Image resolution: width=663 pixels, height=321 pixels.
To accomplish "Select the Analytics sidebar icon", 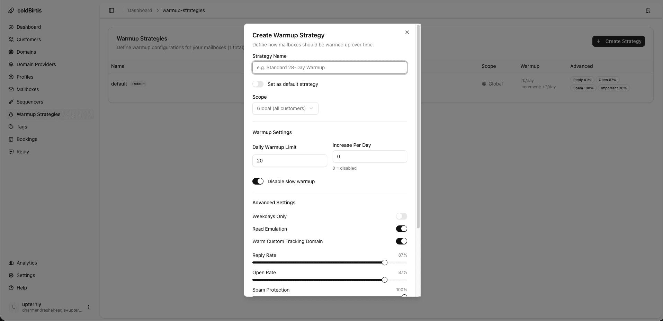I will coord(27,263).
